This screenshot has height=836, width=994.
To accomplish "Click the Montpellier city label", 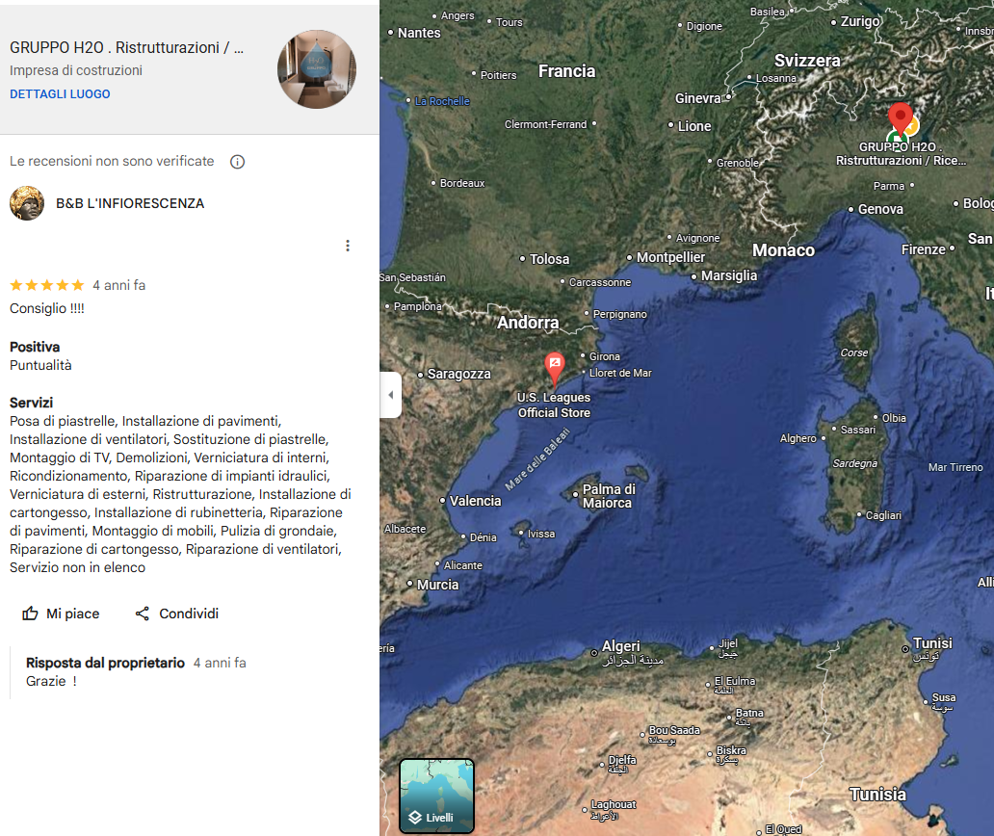I will [x=670, y=257].
